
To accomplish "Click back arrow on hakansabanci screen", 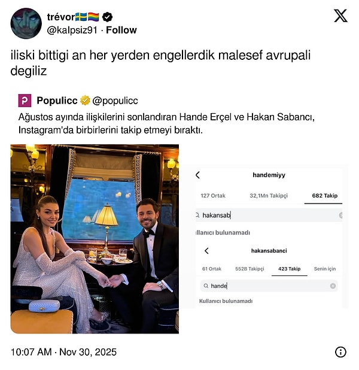I will click(x=206, y=251).
